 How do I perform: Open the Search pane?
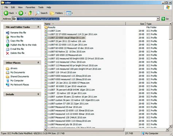41,13
